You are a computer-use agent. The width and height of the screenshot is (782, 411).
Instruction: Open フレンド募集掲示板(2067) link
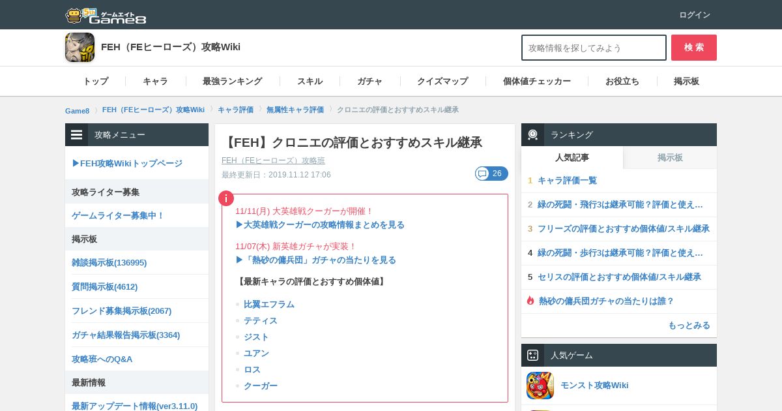(121, 311)
